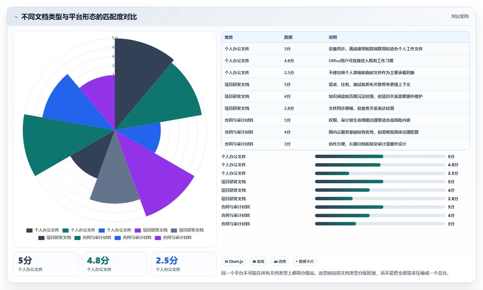Toggle blue 个人办公文件 legend item
This screenshot has height=290, width=483.
click(115, 230)
